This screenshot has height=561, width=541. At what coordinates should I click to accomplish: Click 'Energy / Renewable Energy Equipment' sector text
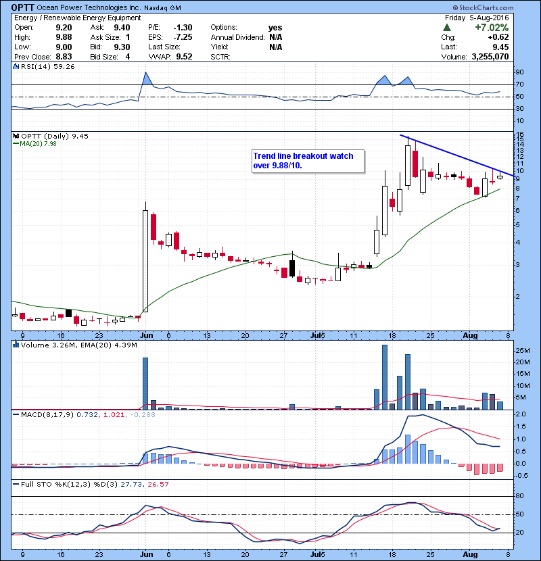(77, 18)
